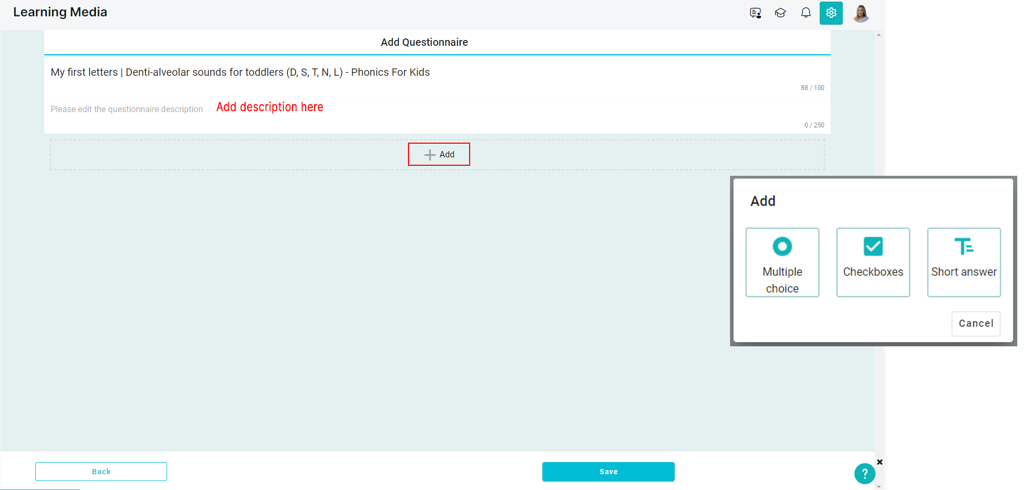The width and height of the screenshot is (1031, 490).
Task: Open the user profile avatar
Action: [861, 13]
